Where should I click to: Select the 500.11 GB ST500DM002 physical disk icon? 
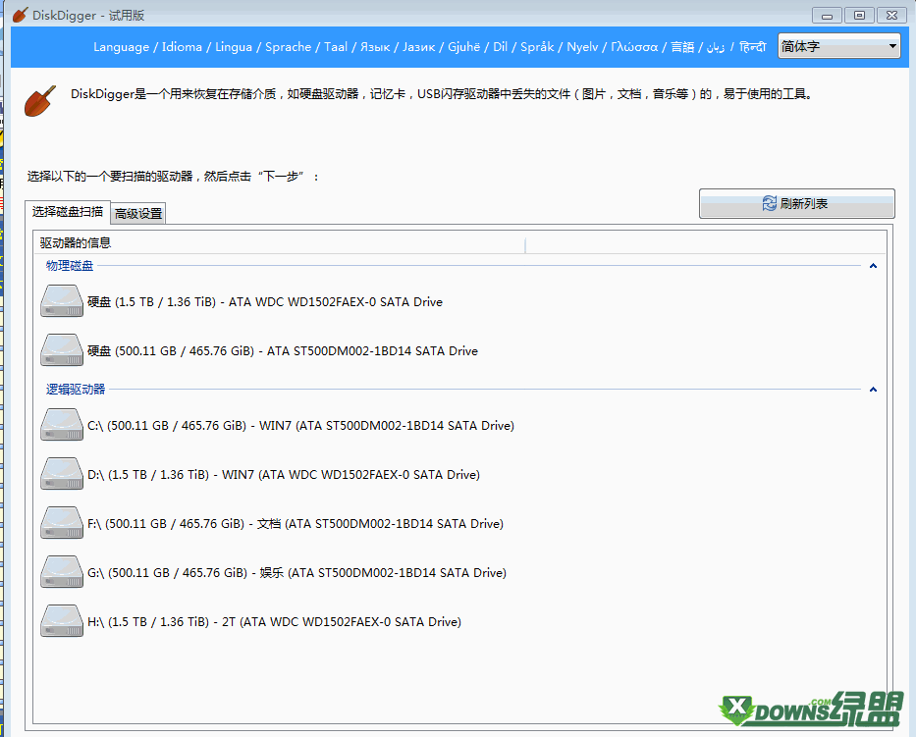(x=62, y=350)
